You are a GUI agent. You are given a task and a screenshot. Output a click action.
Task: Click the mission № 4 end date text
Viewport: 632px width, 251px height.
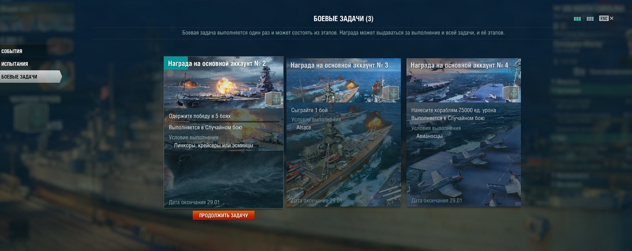[x=437, y=201]
